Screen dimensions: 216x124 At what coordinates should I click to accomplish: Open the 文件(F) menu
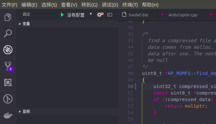coord(10,5)
